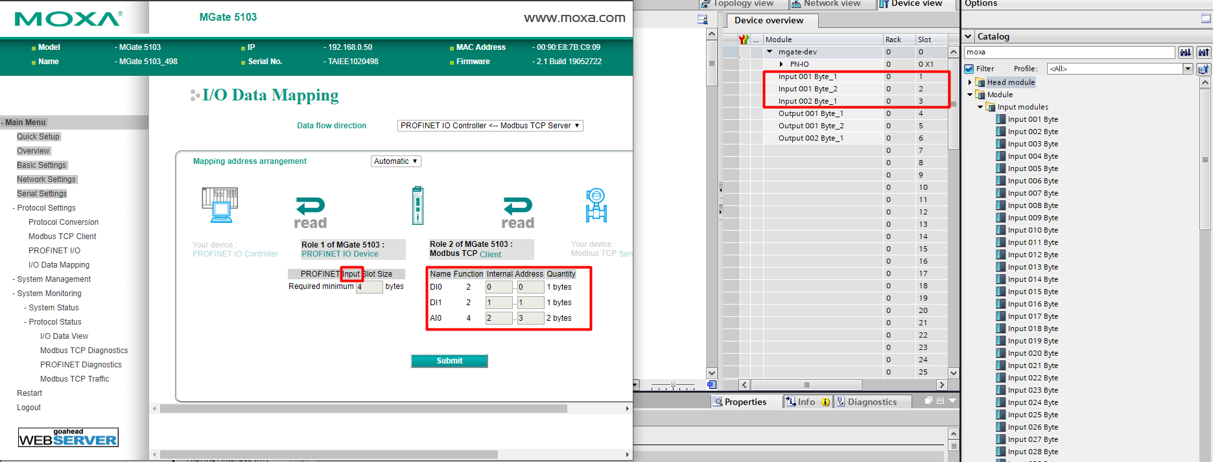Screen dimensions: 1213x462
Task: Click the Input 005 Byte module icon
Action: pyautogui.click(x=1001, y=168)
